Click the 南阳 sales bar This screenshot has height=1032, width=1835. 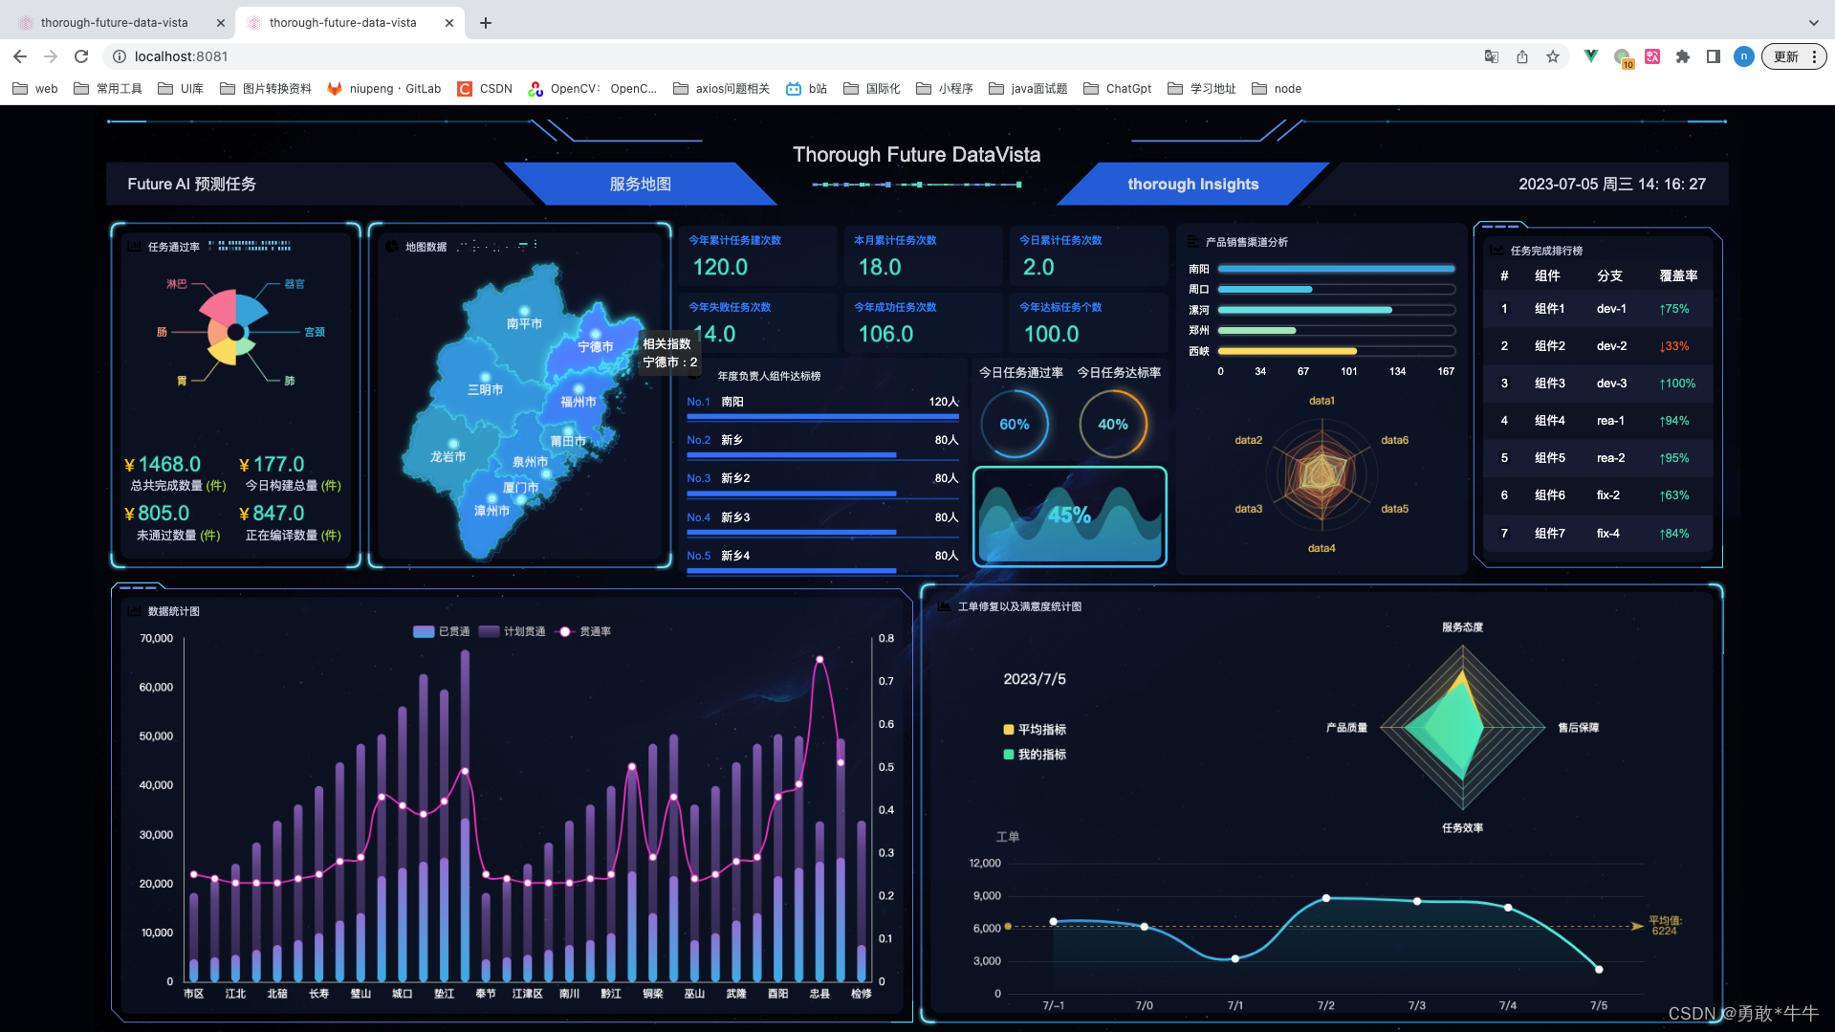[1336, 269]
